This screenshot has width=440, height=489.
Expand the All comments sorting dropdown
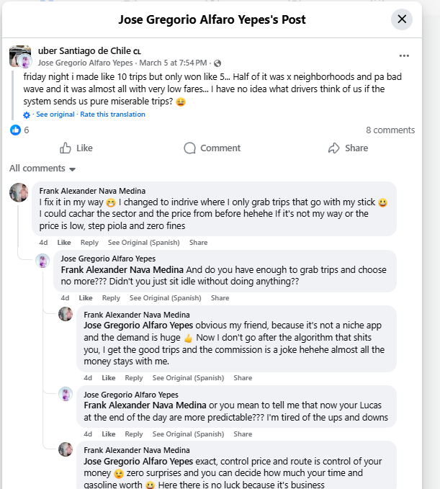click(42, 169)
